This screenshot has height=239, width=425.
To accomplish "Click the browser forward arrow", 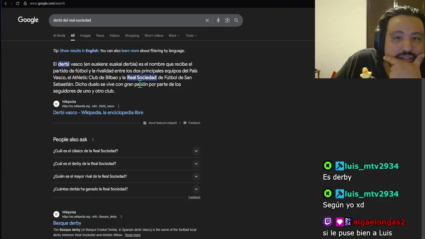I will (x=11, y=3).
